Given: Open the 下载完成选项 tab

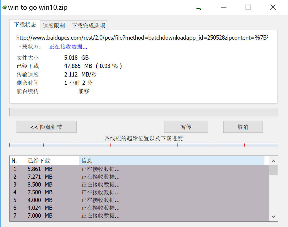Looking at the screenshot, I should click(x=88, y=25).
